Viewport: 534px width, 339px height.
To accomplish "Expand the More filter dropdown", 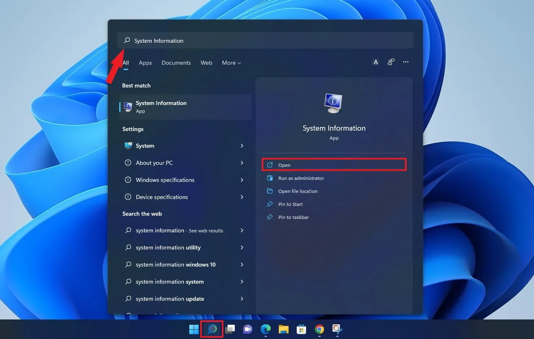I will click(x=231, y=63).
